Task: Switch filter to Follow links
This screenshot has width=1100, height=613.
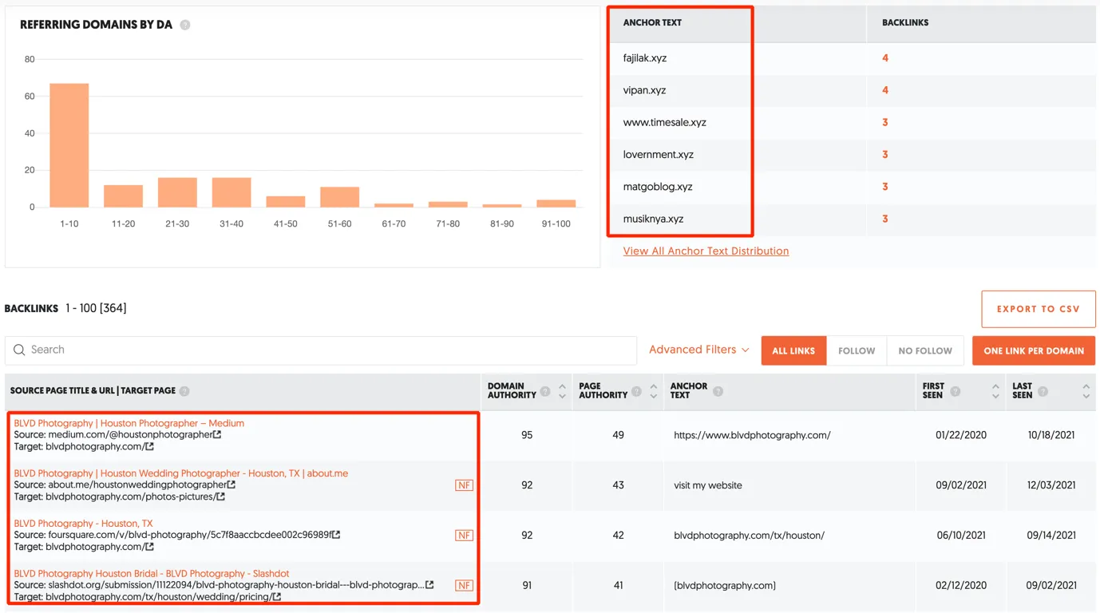Action: coord(856,350)
